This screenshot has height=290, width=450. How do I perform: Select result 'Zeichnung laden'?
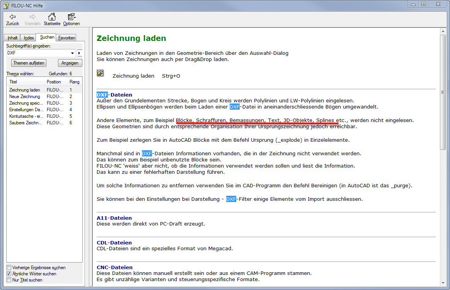click(44, 90)
